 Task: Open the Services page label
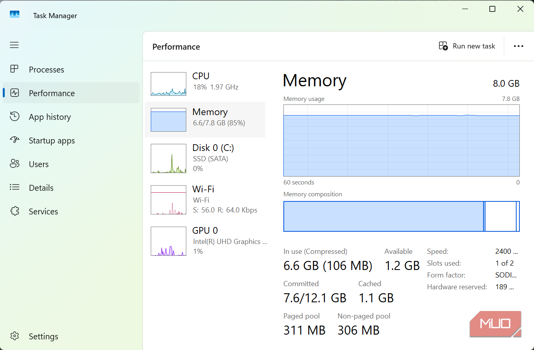[43, 212]
